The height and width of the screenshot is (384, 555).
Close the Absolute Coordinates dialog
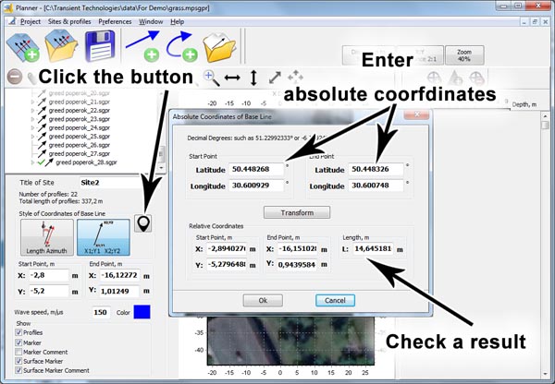tap(416, 114)
